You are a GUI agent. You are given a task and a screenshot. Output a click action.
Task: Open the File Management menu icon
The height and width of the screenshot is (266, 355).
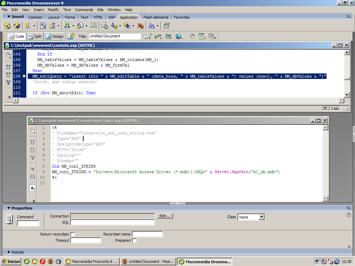point(168,36)
